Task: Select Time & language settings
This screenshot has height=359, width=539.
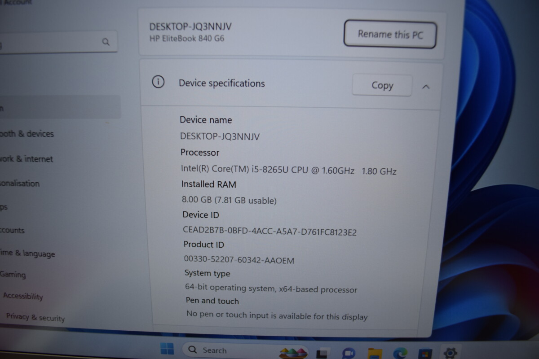Action: [x=27, y=253]
